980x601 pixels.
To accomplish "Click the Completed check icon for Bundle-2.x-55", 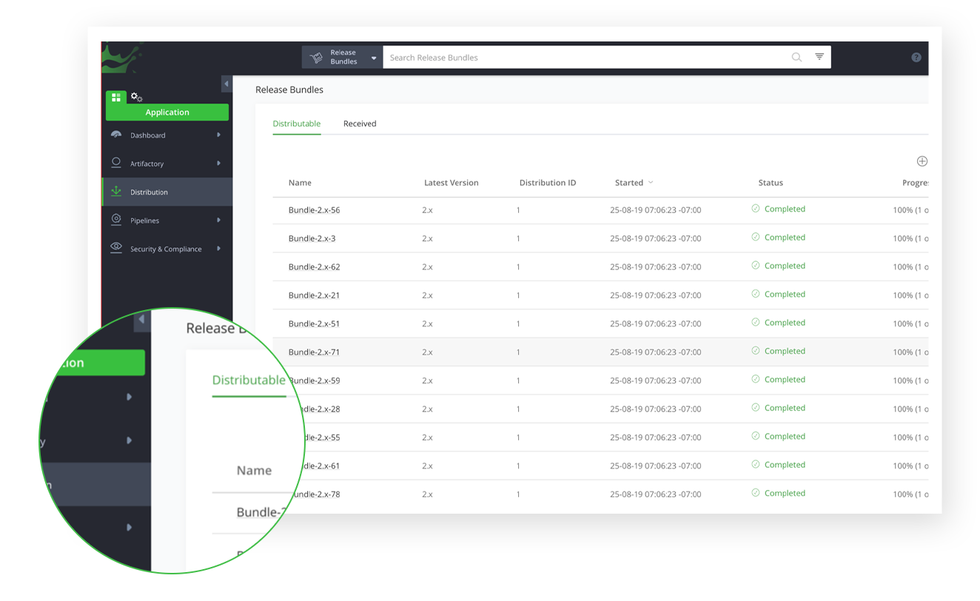I will tap(756, 436).
